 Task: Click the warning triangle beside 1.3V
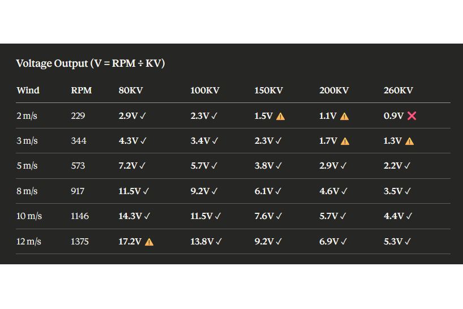pos(409,141)
